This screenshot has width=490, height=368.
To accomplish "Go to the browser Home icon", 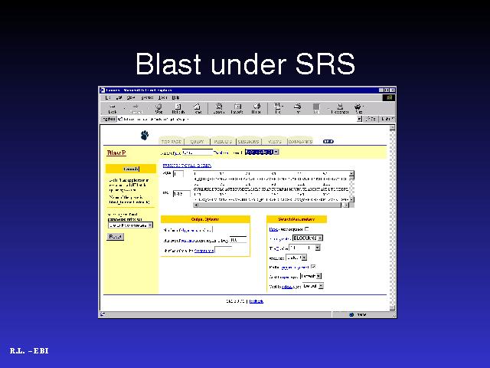I will point(198,108).
